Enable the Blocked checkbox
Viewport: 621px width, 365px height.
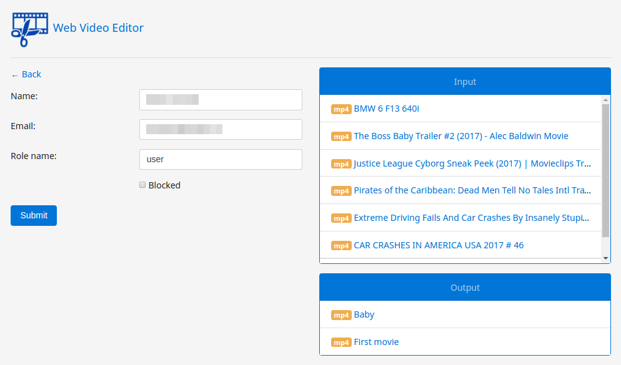pyautogui.click(x=142, y=185)
